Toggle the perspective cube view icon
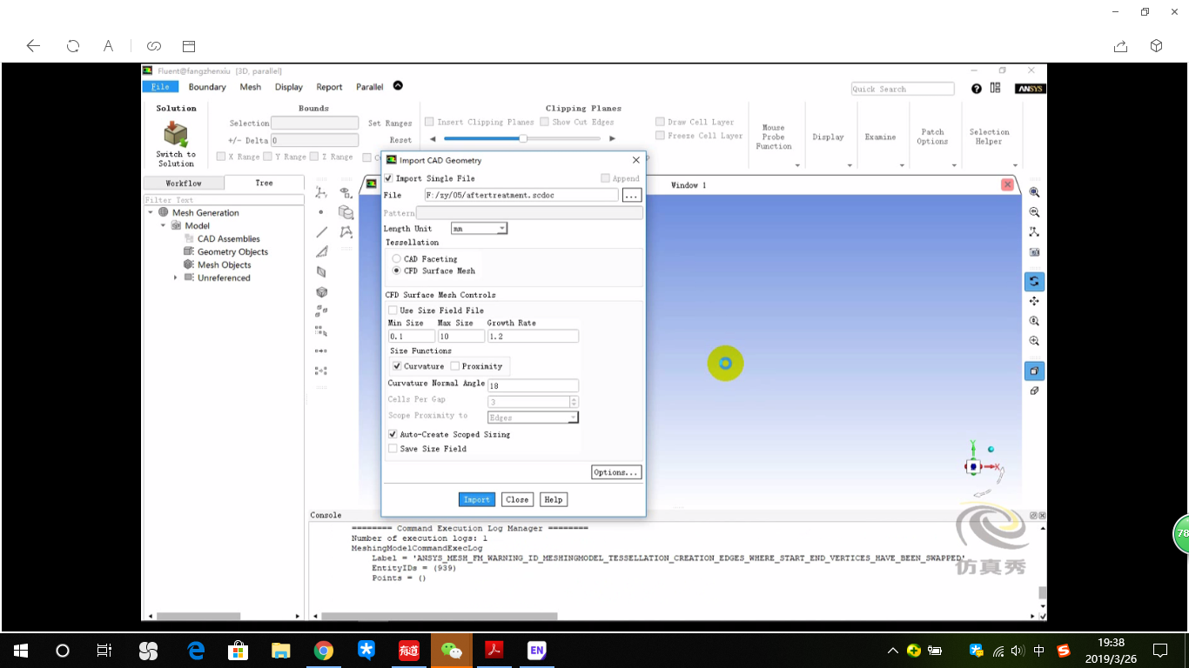This screenshot has height=668, width=1189. (x=1034, y=371)
